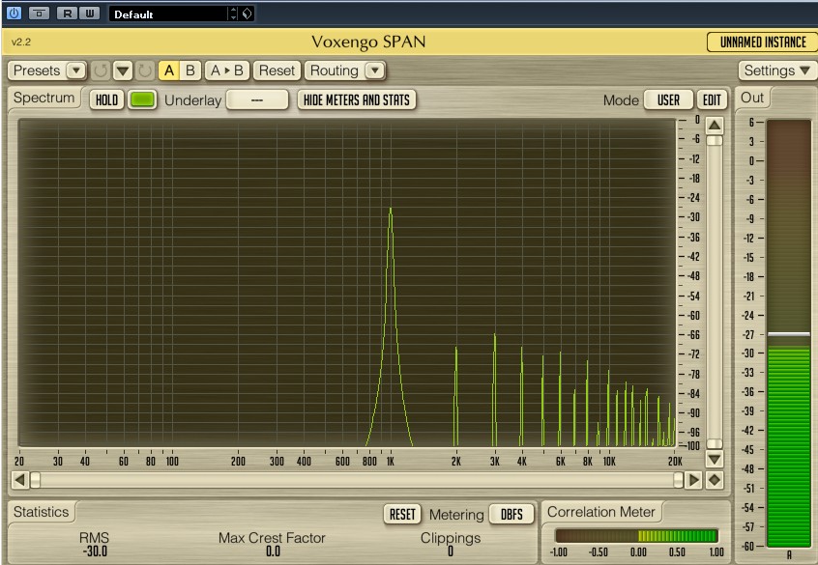Click the green spectrum color swatch

tap(143, 99)
